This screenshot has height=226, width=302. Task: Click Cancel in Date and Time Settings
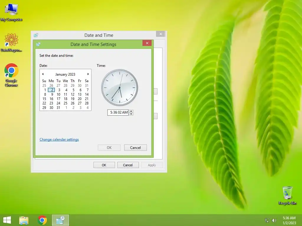click(135, 148)
